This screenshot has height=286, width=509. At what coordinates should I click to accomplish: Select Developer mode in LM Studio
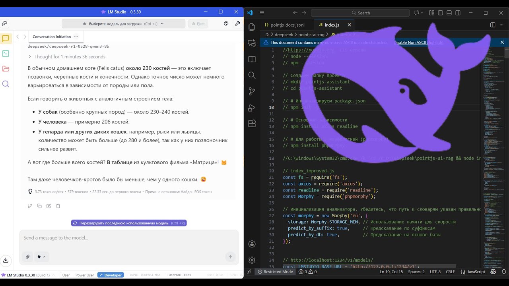point(111,275)
